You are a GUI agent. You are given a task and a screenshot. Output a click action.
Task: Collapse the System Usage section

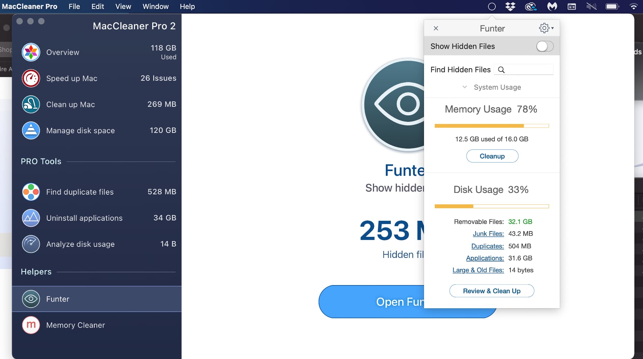(464, 87)
